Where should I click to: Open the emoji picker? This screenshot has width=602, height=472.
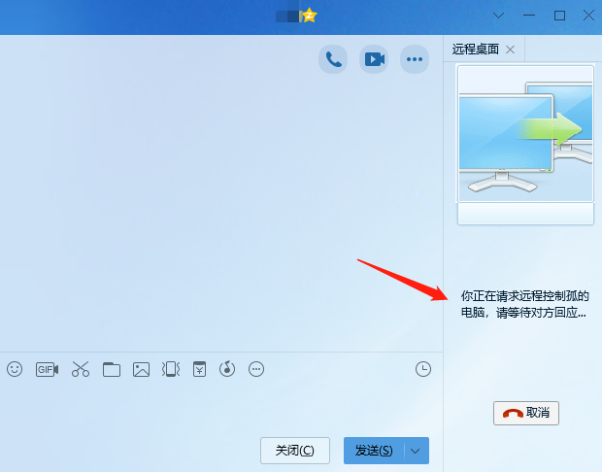pos(15,369)
